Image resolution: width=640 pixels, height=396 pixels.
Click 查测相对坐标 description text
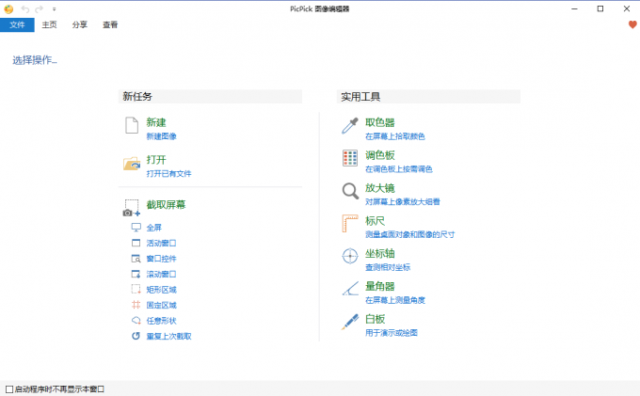pos(388,267)
